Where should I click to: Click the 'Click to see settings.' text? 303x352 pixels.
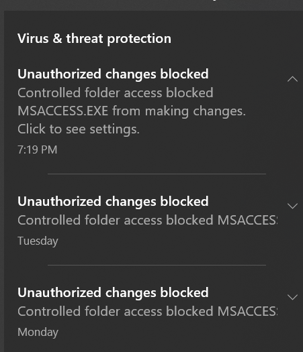point(79,129)
